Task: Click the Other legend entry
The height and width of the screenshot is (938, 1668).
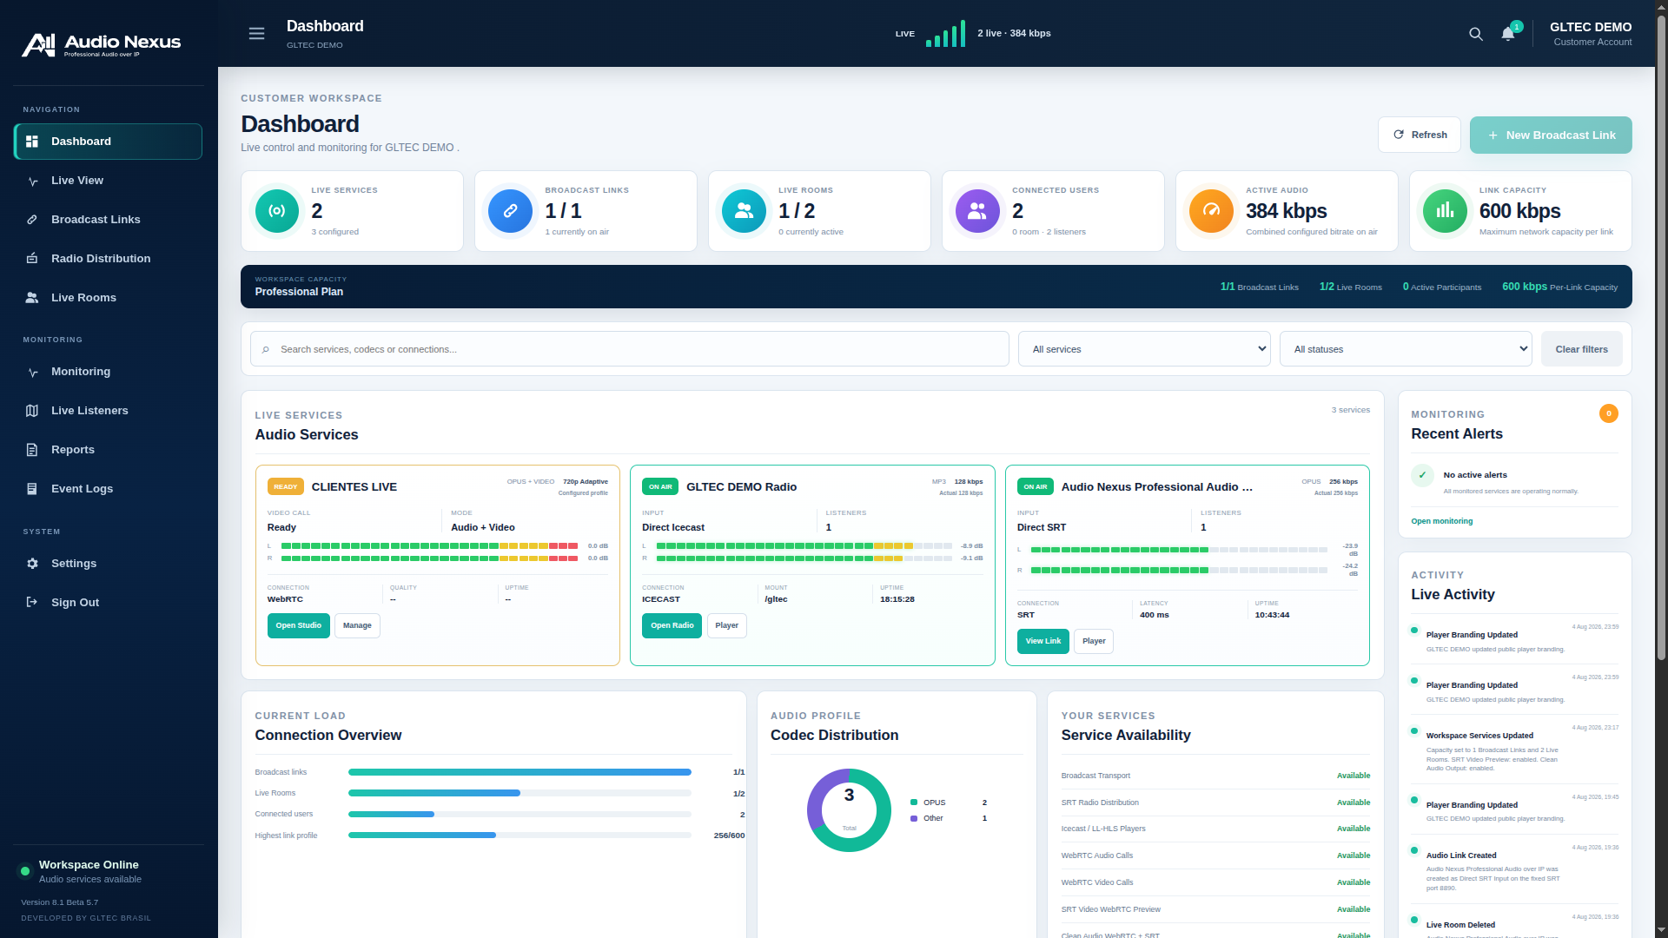Action: point(948,818)
